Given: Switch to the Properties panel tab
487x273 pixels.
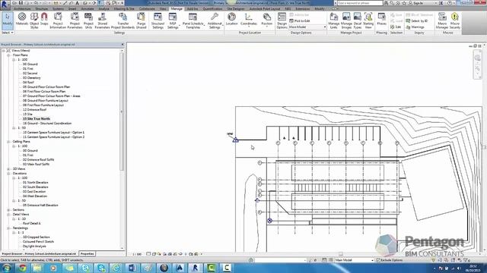Looking at the screenshot, I should click(87, 254).
